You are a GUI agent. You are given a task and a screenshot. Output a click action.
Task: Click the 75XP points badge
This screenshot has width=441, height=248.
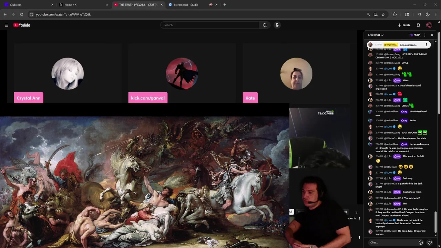(x=415, y=35)
